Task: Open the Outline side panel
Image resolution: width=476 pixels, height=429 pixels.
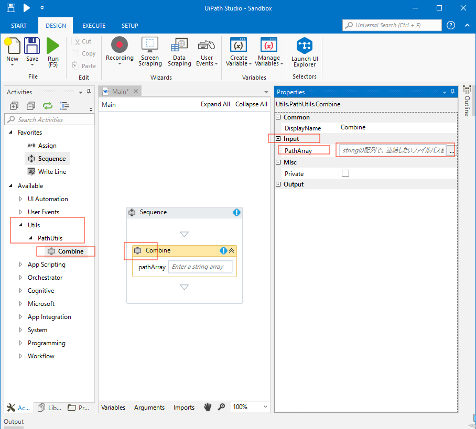Action: click(467, 101)
